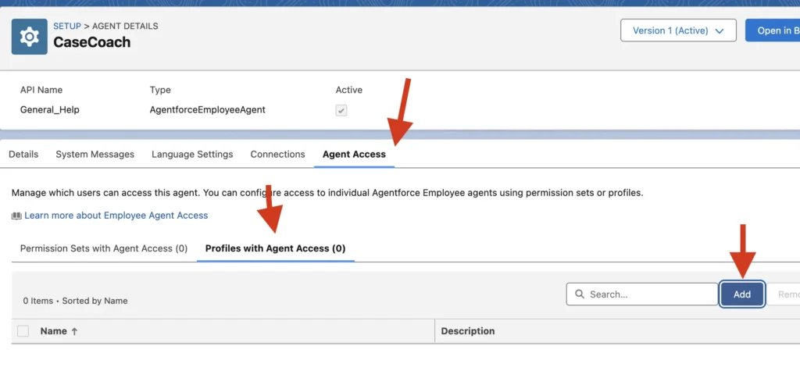Select the Agent Access tab
The image size is (800, 371).
354,155
